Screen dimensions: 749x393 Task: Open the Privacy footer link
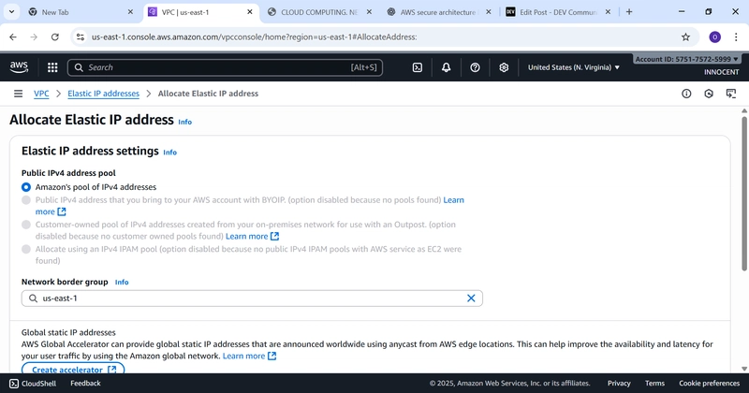619,383
